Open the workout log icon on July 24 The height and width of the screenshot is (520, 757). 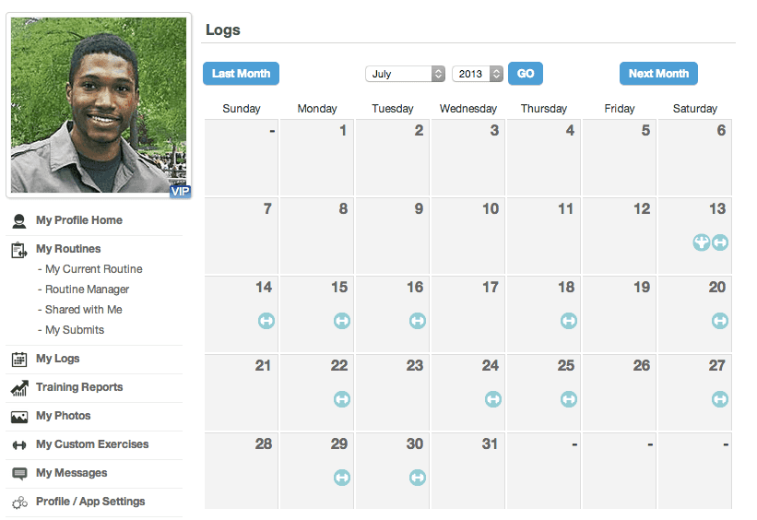[x=493, y=399]
